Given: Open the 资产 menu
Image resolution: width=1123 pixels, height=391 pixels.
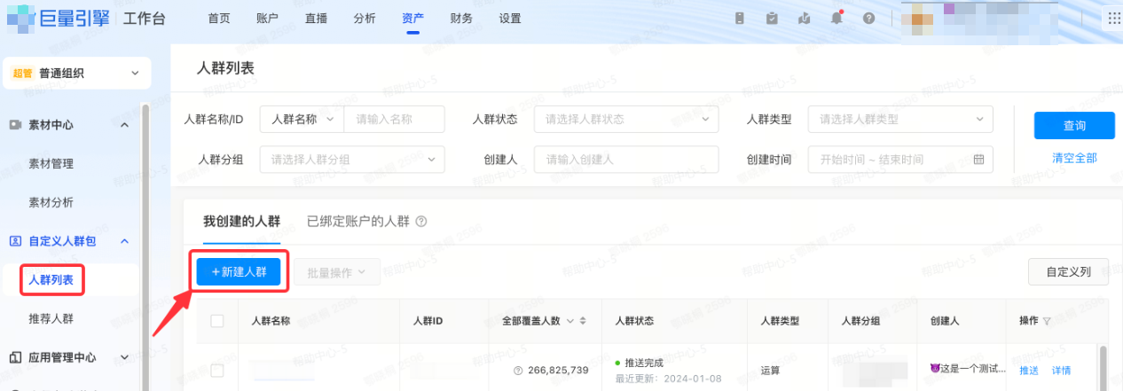Looking at the screenshot, I should tap(412, 19).
